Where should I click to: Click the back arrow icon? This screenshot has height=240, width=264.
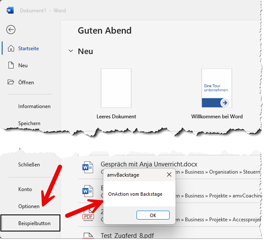pos(11,29)
